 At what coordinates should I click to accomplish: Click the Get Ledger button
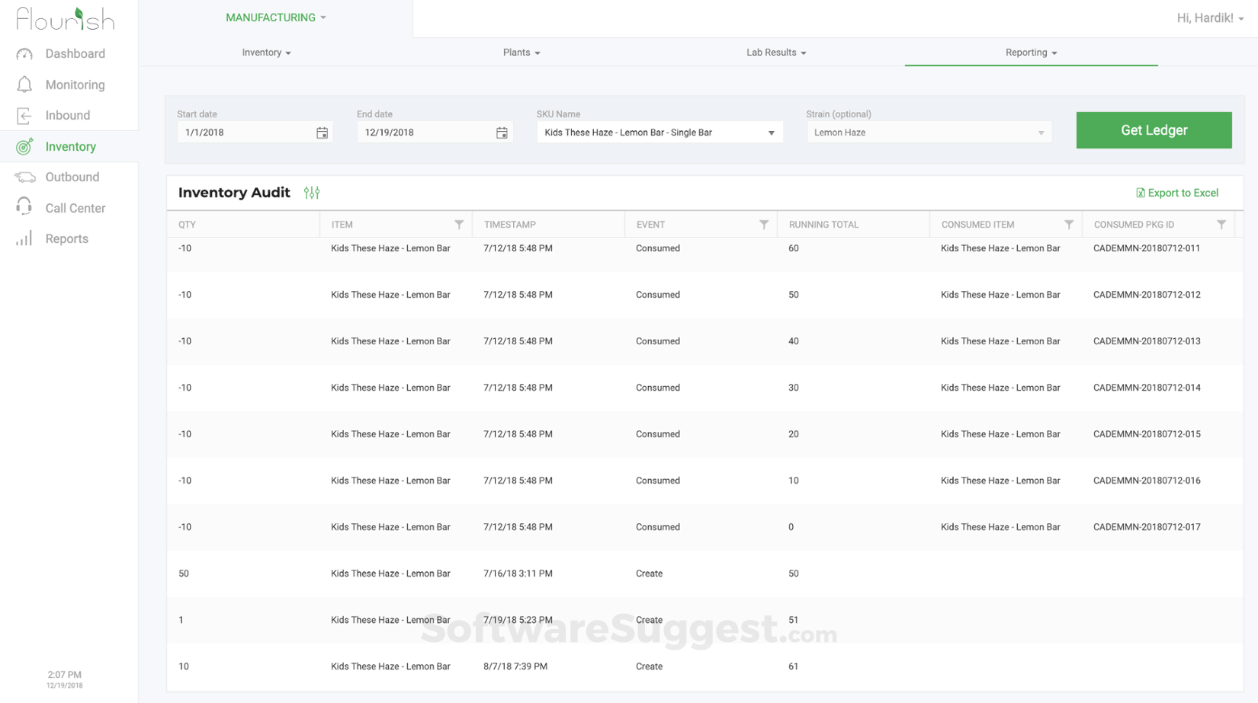[x=1154, y=130]
